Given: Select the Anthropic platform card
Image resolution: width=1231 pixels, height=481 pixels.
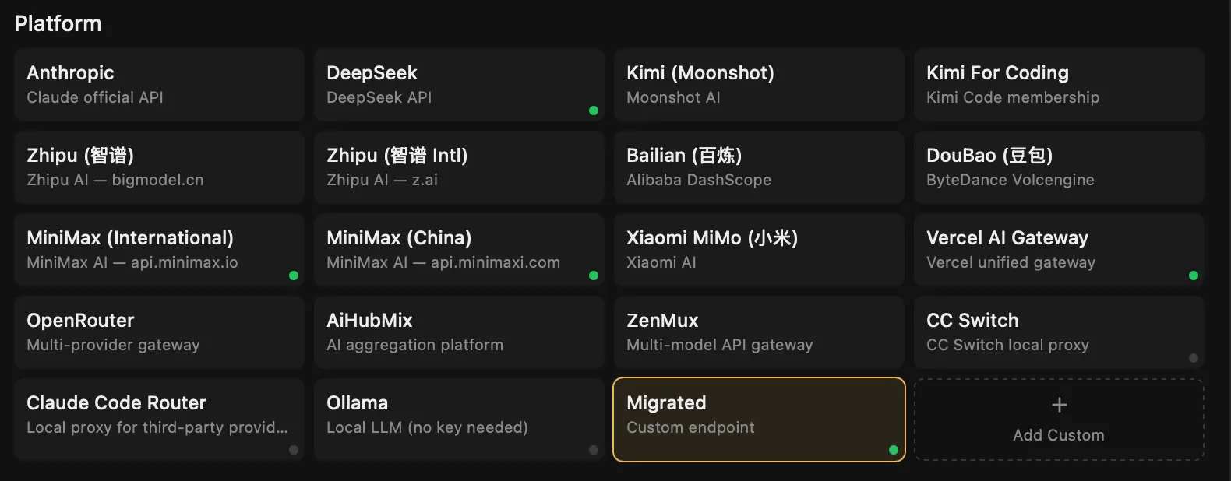Looking at the screenshot, I should coord(158,84).
